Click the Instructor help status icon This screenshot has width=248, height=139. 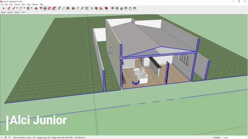[9, 137]
